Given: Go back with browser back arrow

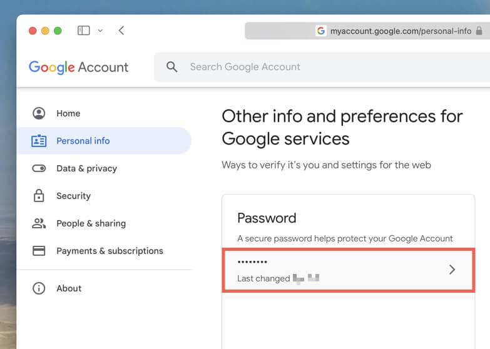Looking at the screenshot, I should click(x=121, y=31).
